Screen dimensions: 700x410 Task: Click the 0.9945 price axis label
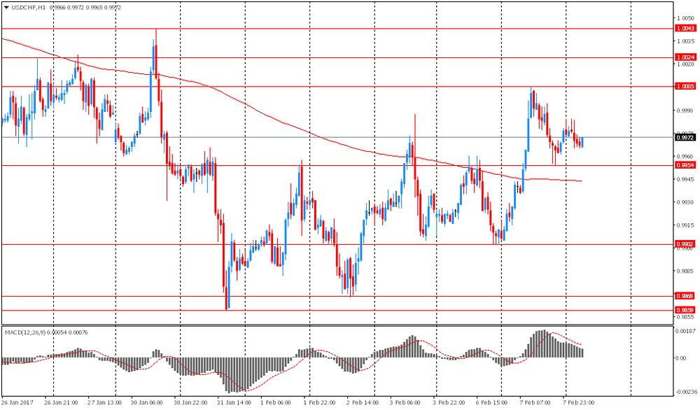(685, 179)
